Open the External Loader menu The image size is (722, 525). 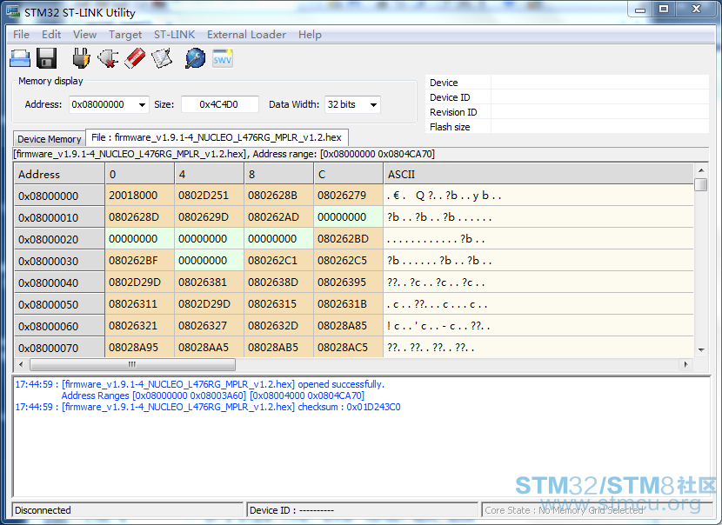point(246,35)
